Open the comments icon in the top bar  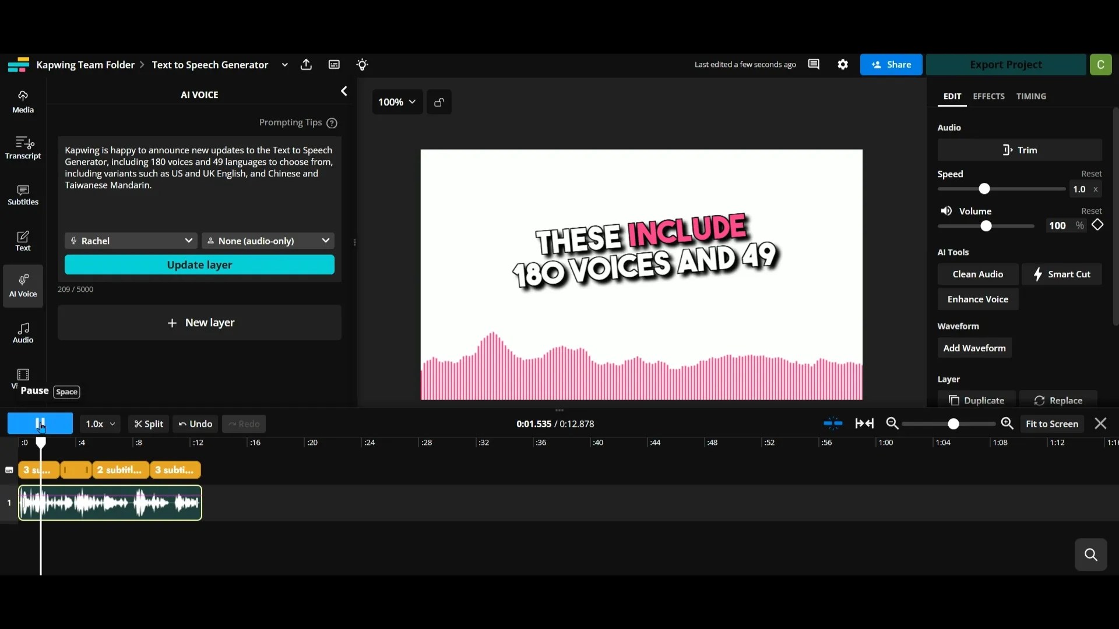tap(814, 65)
